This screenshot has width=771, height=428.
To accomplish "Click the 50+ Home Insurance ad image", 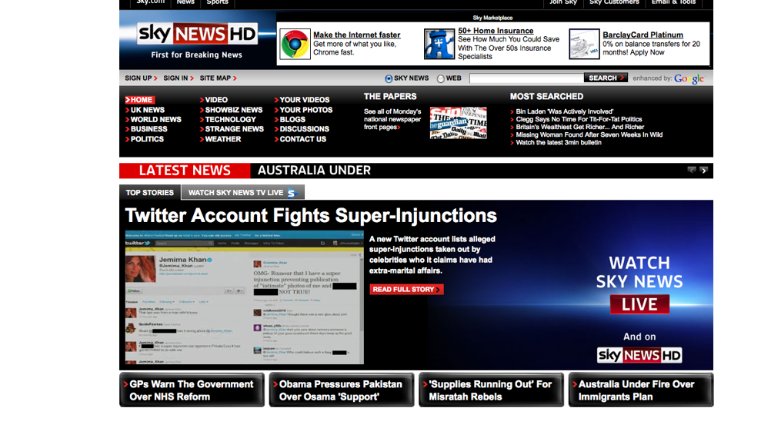I will [439, 44].
